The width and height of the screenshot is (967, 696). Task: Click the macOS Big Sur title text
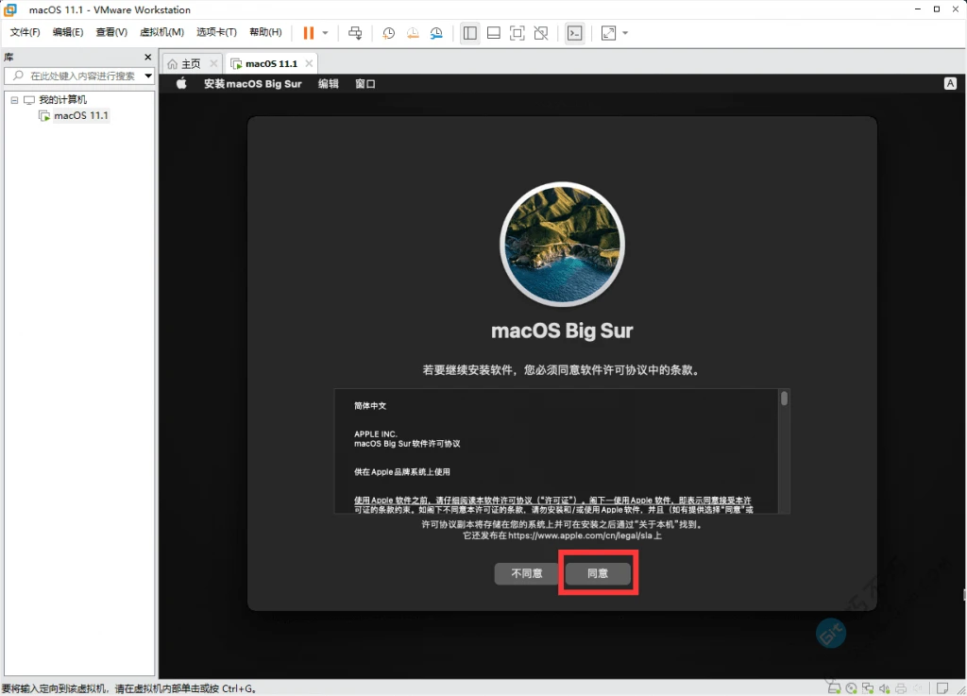(x=562, y=331)
